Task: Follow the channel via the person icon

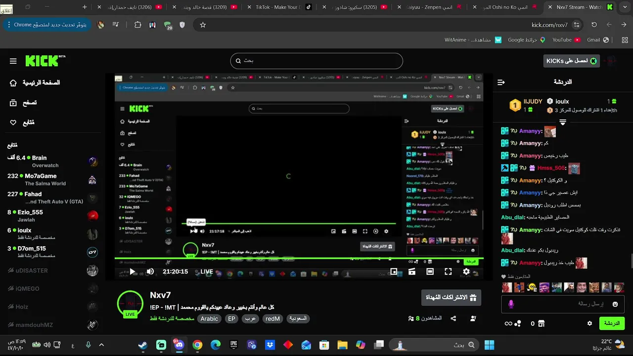Action: (x=473, y=319)
